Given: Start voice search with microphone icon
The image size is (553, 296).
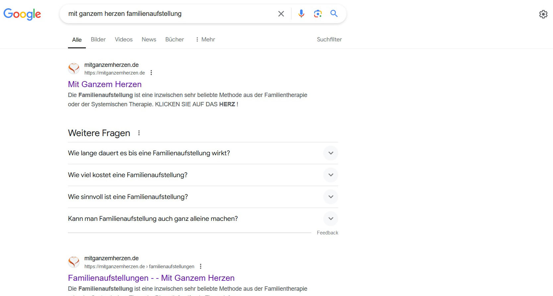Looking at the screenshot, I should [x=301, y=14].
